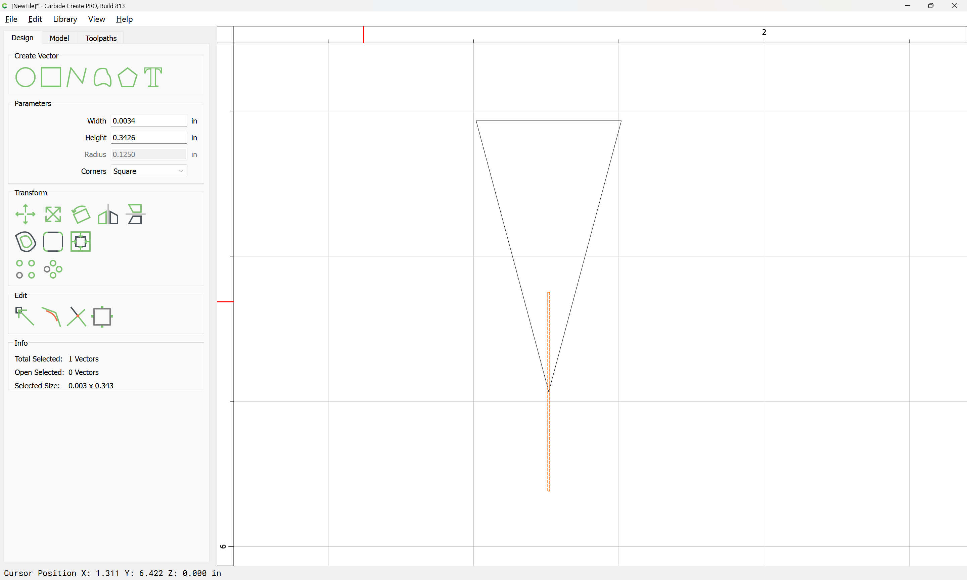The width and height of the screenshot is (967, 580).
Task: Click the red marker on vertical ruler
Action: tap(225, 302)
